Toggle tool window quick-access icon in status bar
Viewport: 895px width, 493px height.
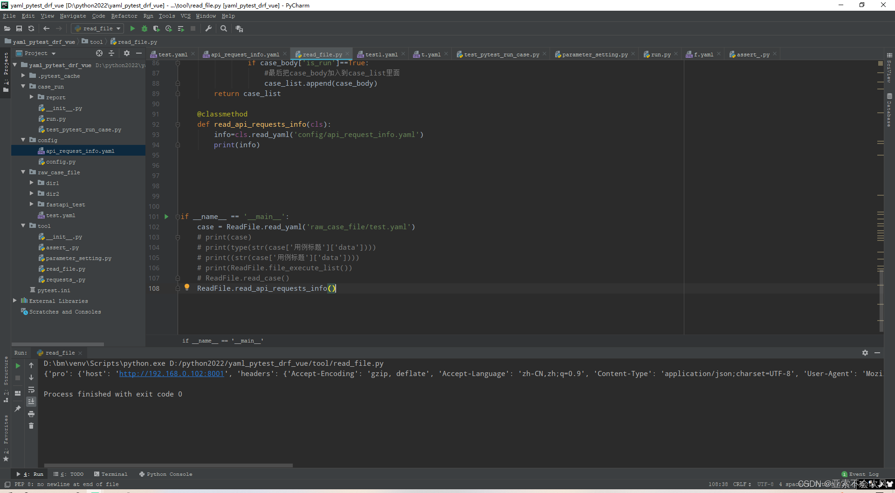click(7, 484)
